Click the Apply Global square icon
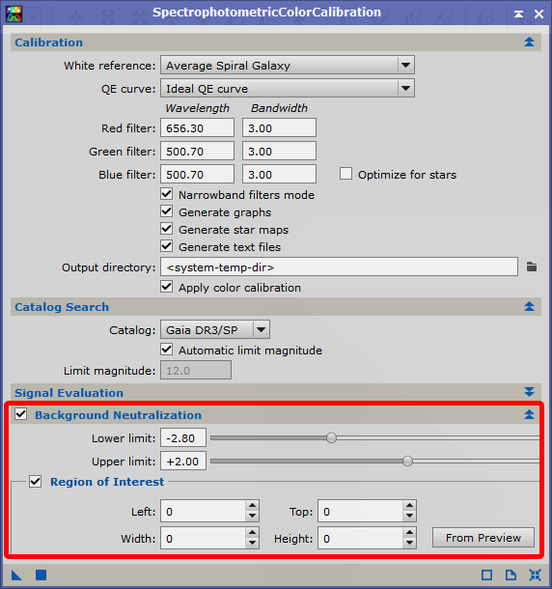Image resolution: width=552 pixels, height=589 pixels. pos(41,575)
